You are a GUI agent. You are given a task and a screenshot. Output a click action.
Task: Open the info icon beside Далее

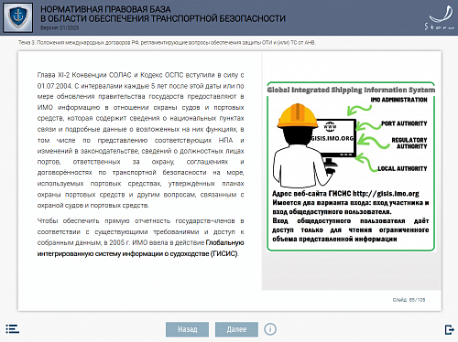click(270, 329)
